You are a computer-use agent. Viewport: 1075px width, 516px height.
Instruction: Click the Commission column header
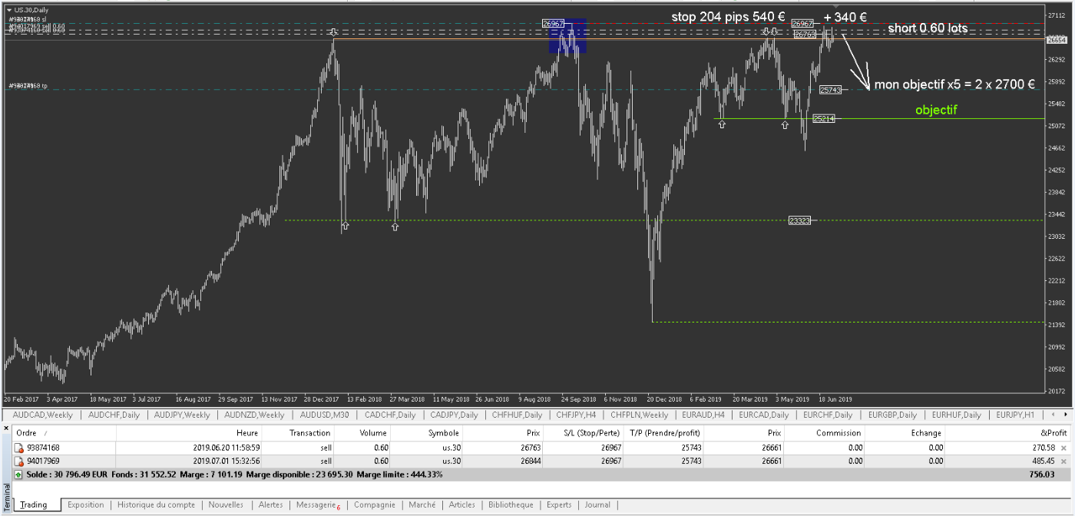[825, 433]
